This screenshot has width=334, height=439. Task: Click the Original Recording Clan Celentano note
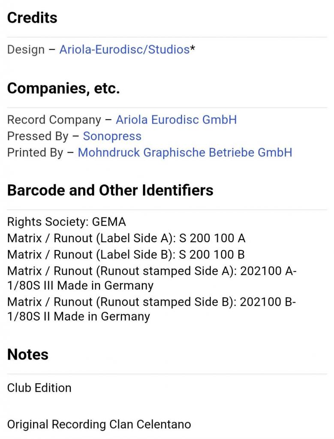coord(99,424)
